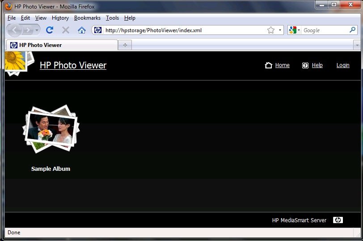Click the question mark icon beside Help
The width and height of the screenshot is (363, 241).
coord(305,66)
